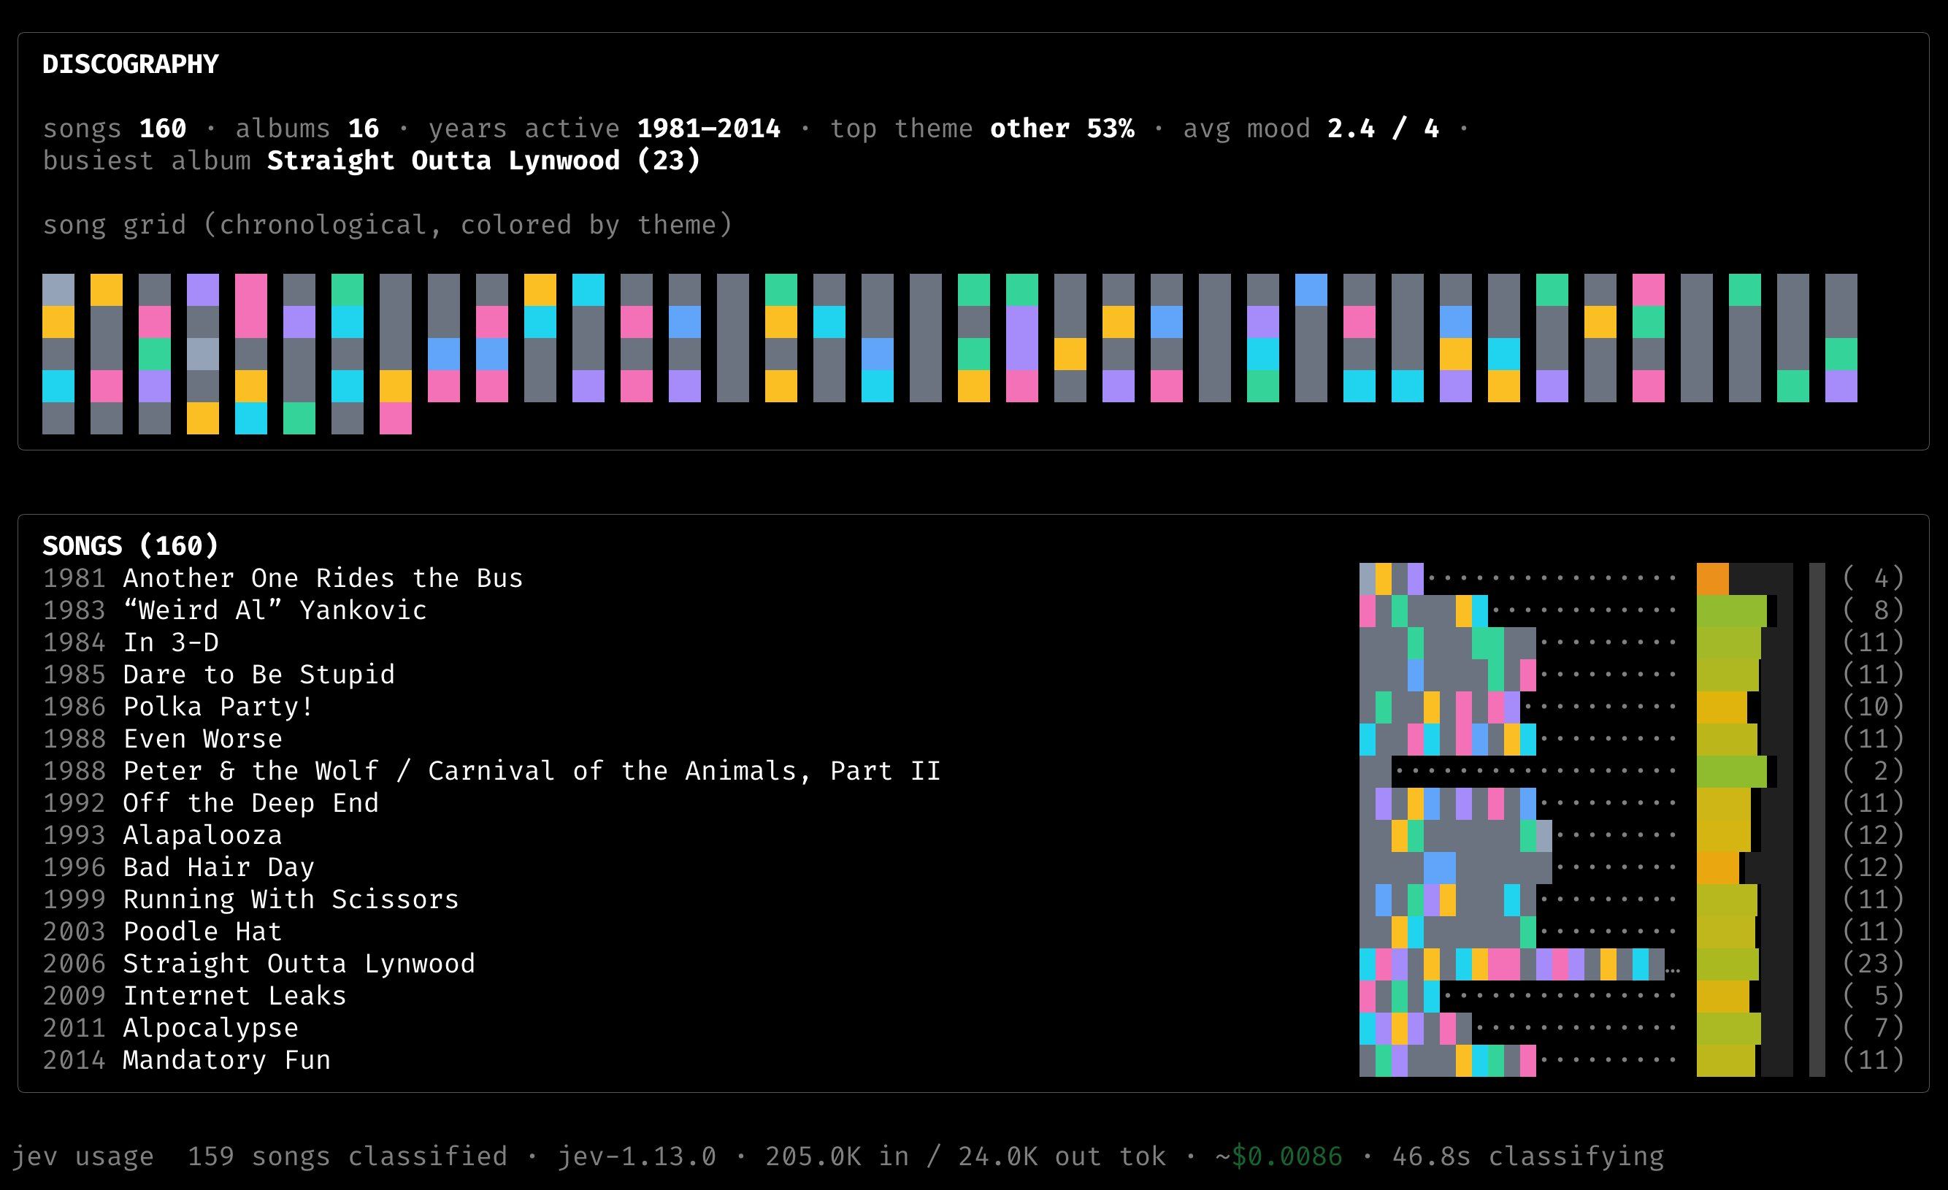This screenshot has height=1190, width=1948.
Task: Select the Alapalooza album row
Action: point(973,836)
